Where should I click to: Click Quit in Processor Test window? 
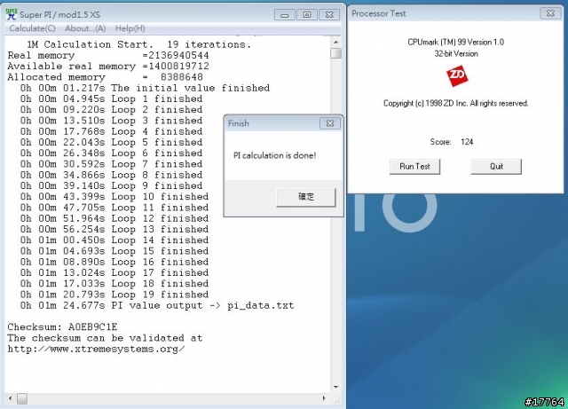tap(496, 167)
